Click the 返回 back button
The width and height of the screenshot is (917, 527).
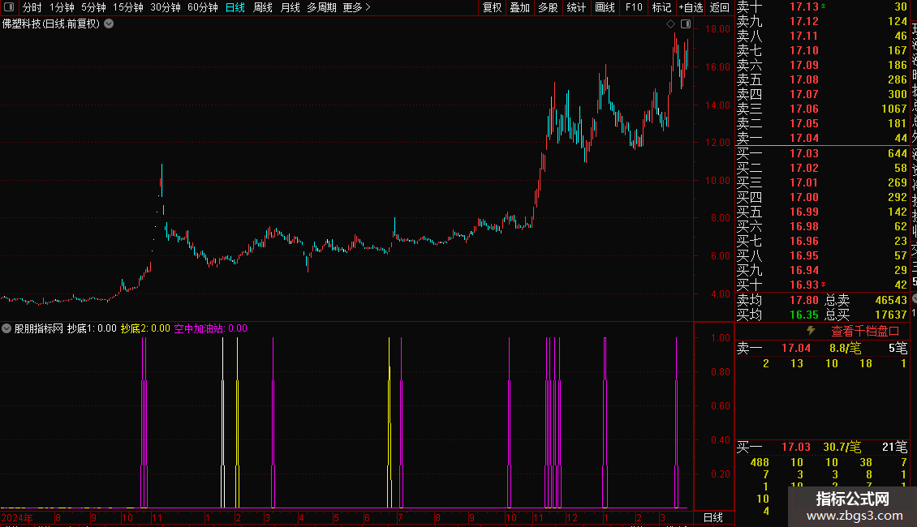(x=719, y=7)
